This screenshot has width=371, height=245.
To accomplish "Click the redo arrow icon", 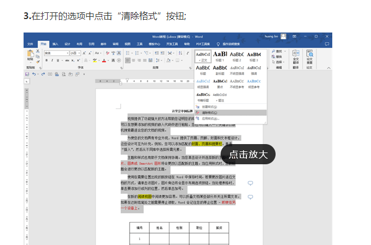I will (x=43, y=74).
